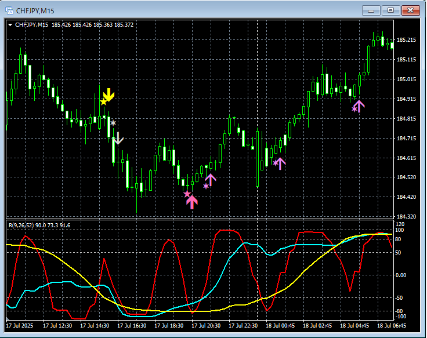Click the 184.615 price axis label
The image size is (427, 338).
(x=406, y=158)
